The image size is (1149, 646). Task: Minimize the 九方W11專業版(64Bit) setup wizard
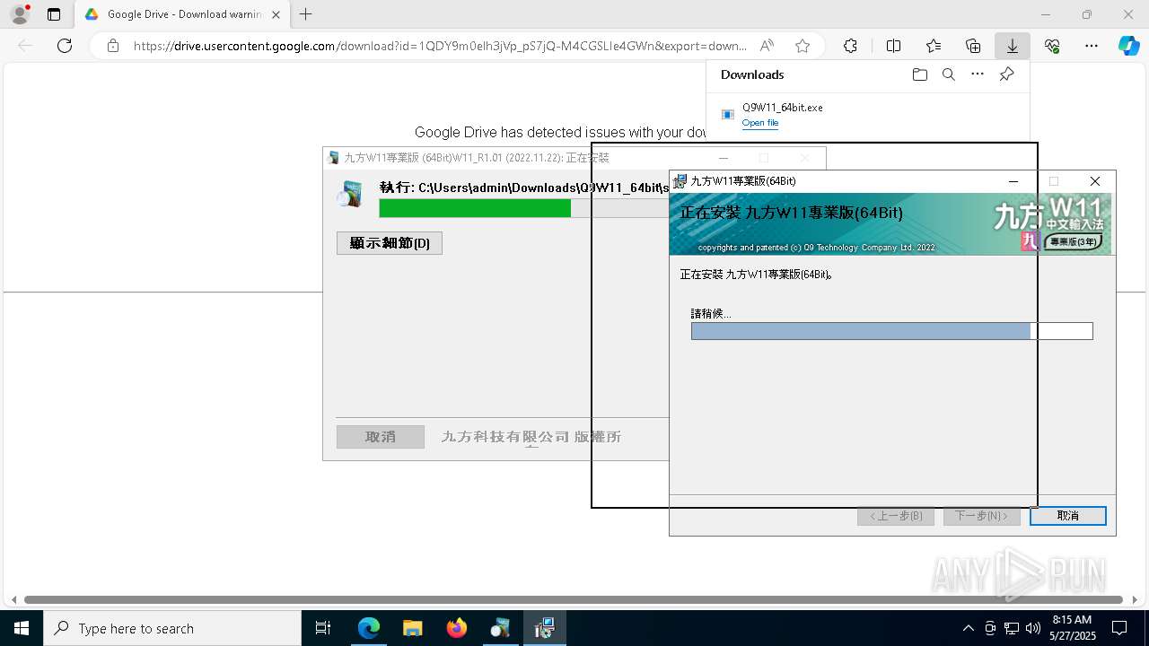1013,181
